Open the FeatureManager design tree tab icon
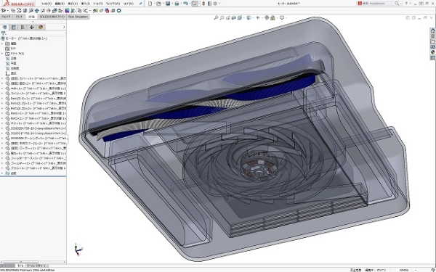Image resolution: width=436 pixels, height=272 pixels. (4, 28)
